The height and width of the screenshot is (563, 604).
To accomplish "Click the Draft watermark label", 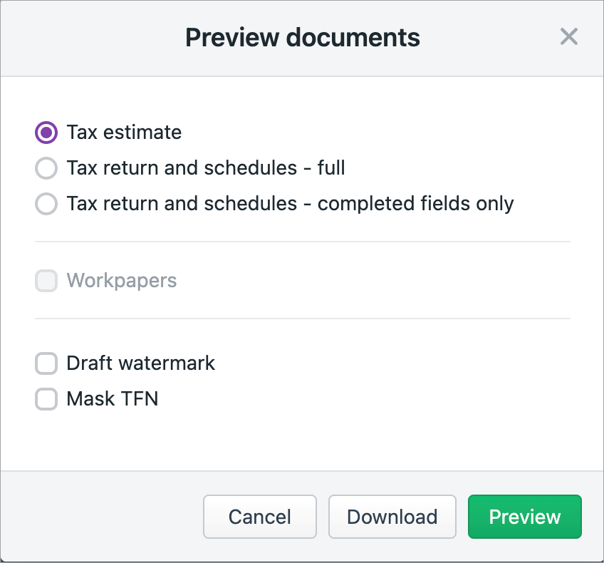I will point(140,363).
